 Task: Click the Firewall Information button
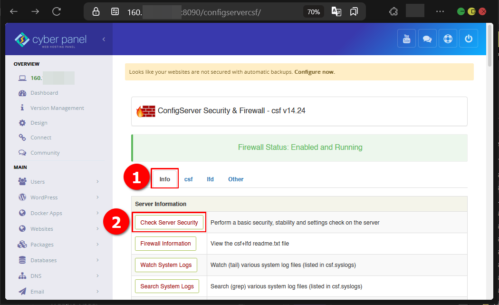pyautogui.click(x=165, y=244)
